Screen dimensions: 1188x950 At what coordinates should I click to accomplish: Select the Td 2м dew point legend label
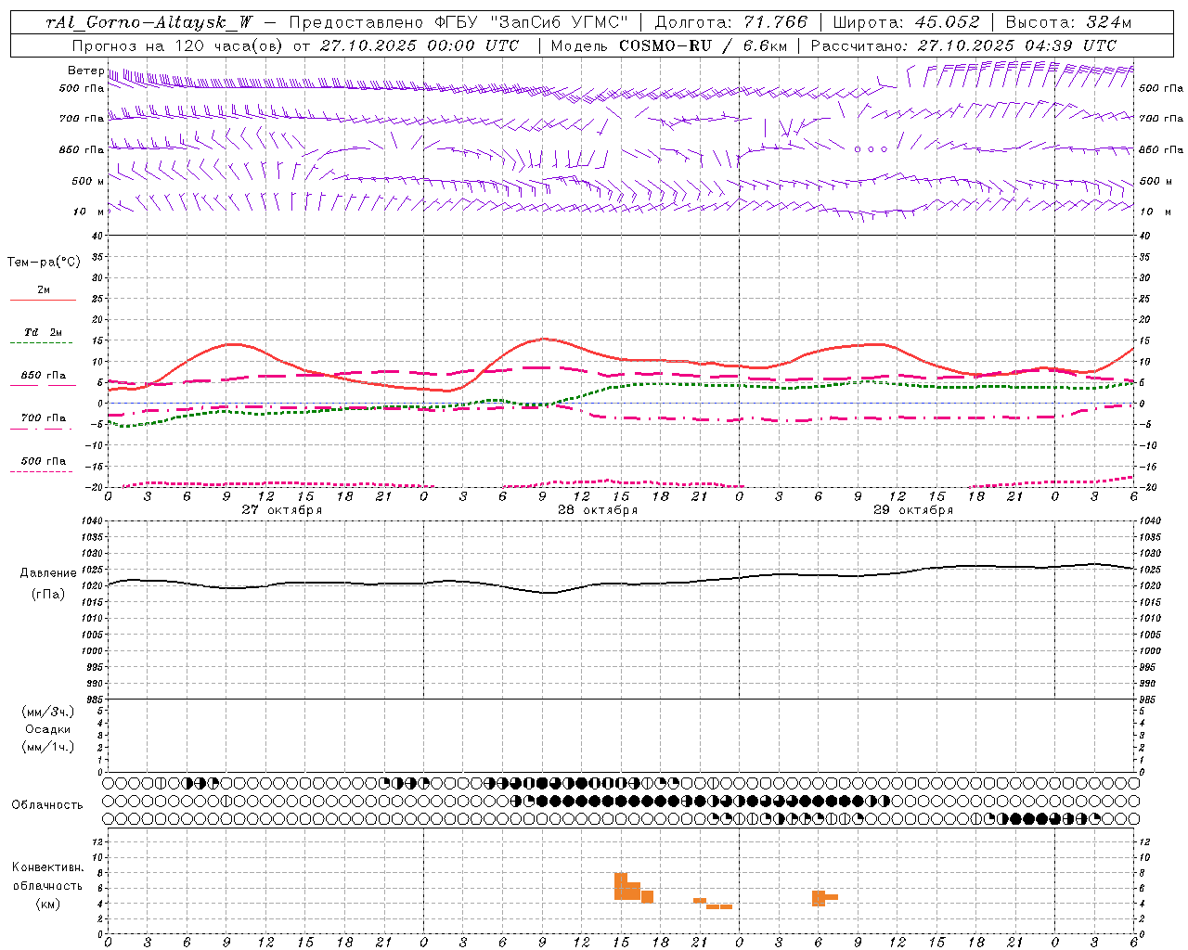pyautogui.click(x=43, y=332)
